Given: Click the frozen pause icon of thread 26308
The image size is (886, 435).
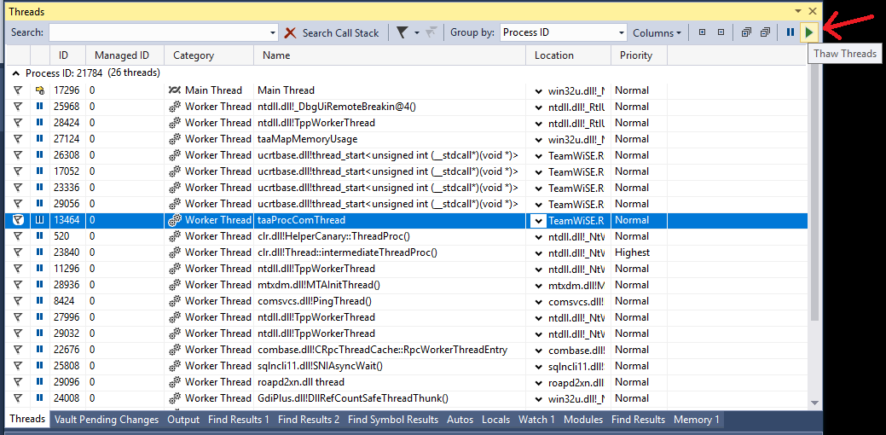Looking at the screenshot, I should [x=39, y=155].
